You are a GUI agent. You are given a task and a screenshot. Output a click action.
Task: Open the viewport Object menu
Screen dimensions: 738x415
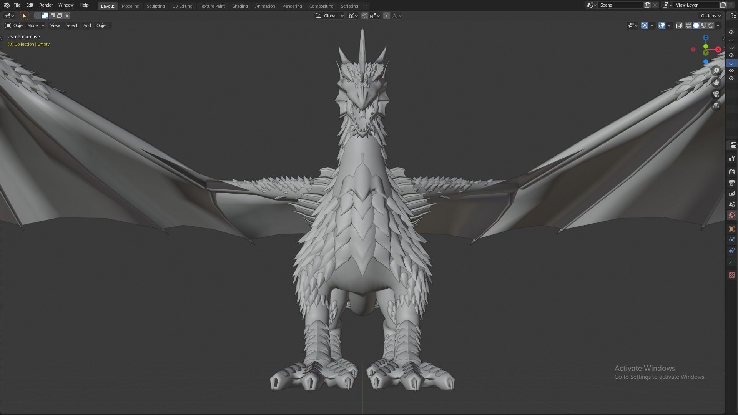[103, 25]
